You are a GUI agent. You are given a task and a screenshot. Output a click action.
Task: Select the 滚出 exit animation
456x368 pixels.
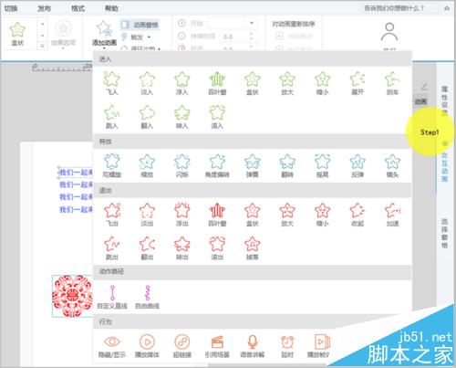(x=217, y=248)
